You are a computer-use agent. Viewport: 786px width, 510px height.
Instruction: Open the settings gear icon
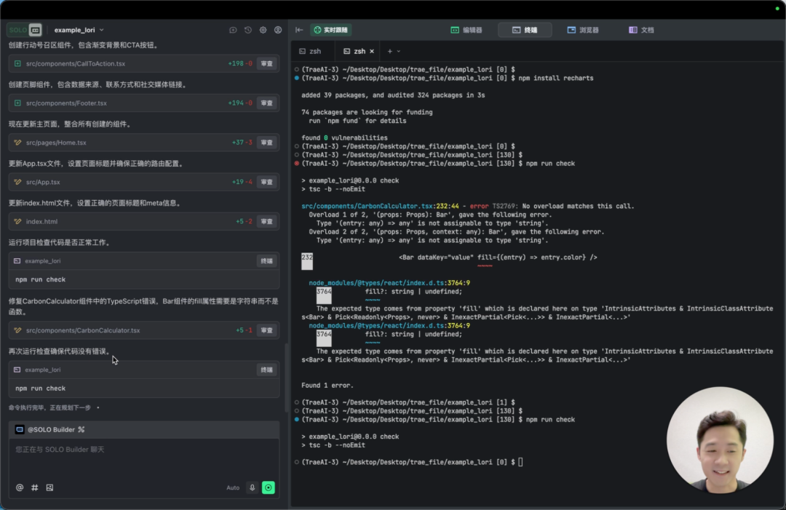[263, 30]
